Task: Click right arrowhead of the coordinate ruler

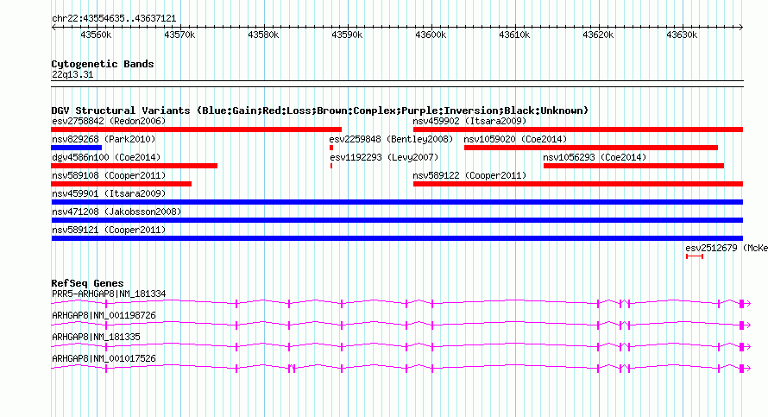Action: 741,28
